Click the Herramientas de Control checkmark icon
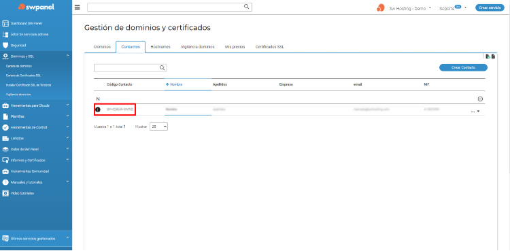The image size is (510, 251). [5, 127]
